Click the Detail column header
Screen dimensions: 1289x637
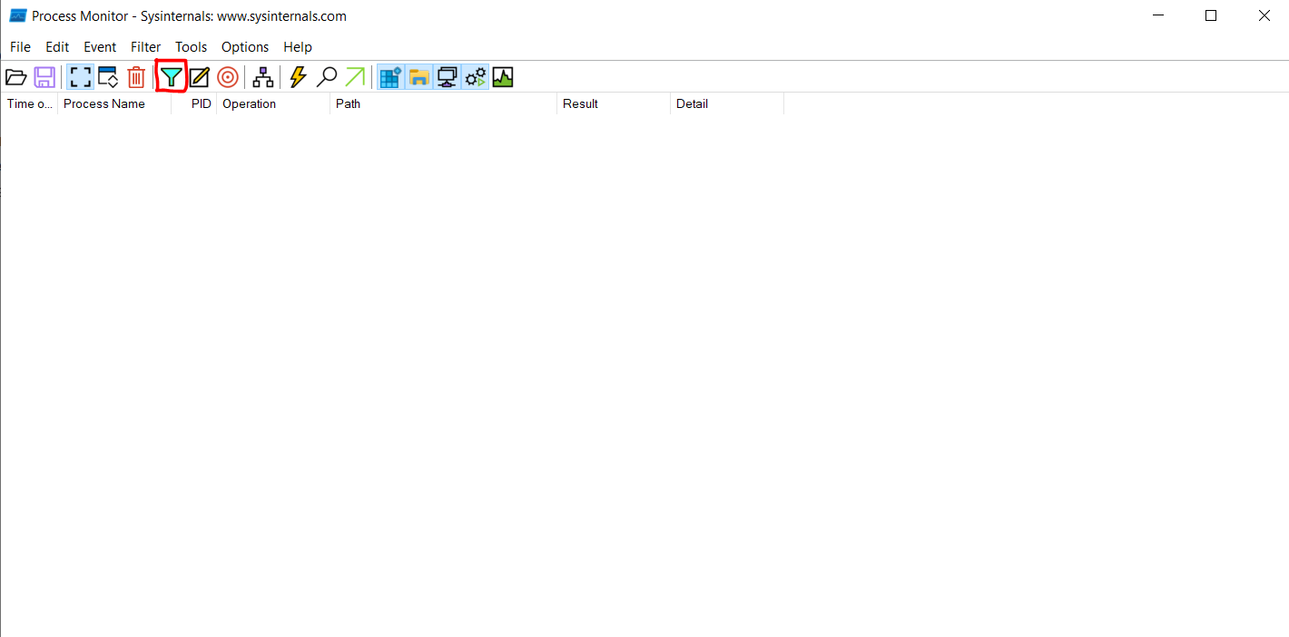point(727,103)
